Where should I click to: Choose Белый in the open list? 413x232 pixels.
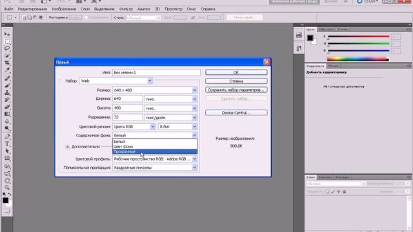(x=155, y=142)
